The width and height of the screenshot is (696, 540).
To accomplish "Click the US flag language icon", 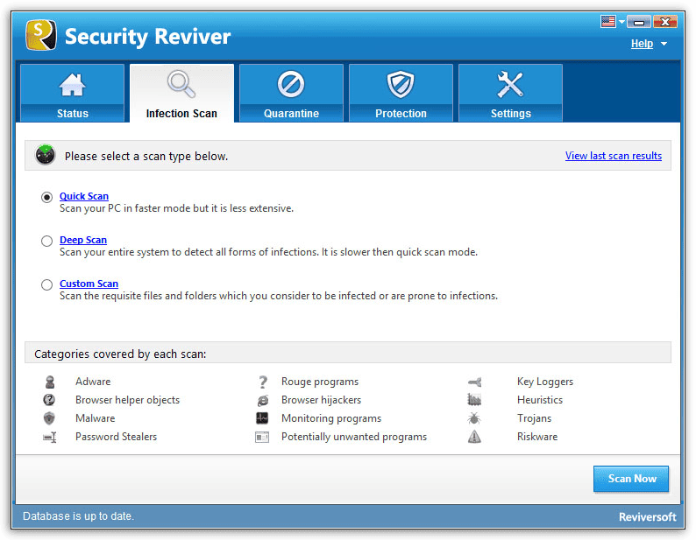I will tap(607, 21).
